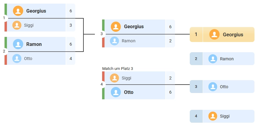Click the green winner bar beside Ramon
The height and width of the screenshot is (126, 256).
point(6,44)
